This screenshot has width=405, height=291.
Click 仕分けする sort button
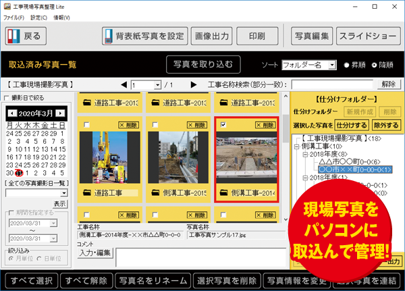(x=352, y=126)
